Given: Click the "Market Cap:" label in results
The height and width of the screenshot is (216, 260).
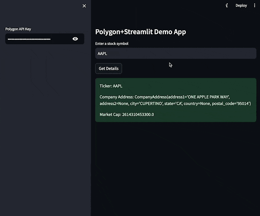Looking at the screenshot, I should coord(110,115).
